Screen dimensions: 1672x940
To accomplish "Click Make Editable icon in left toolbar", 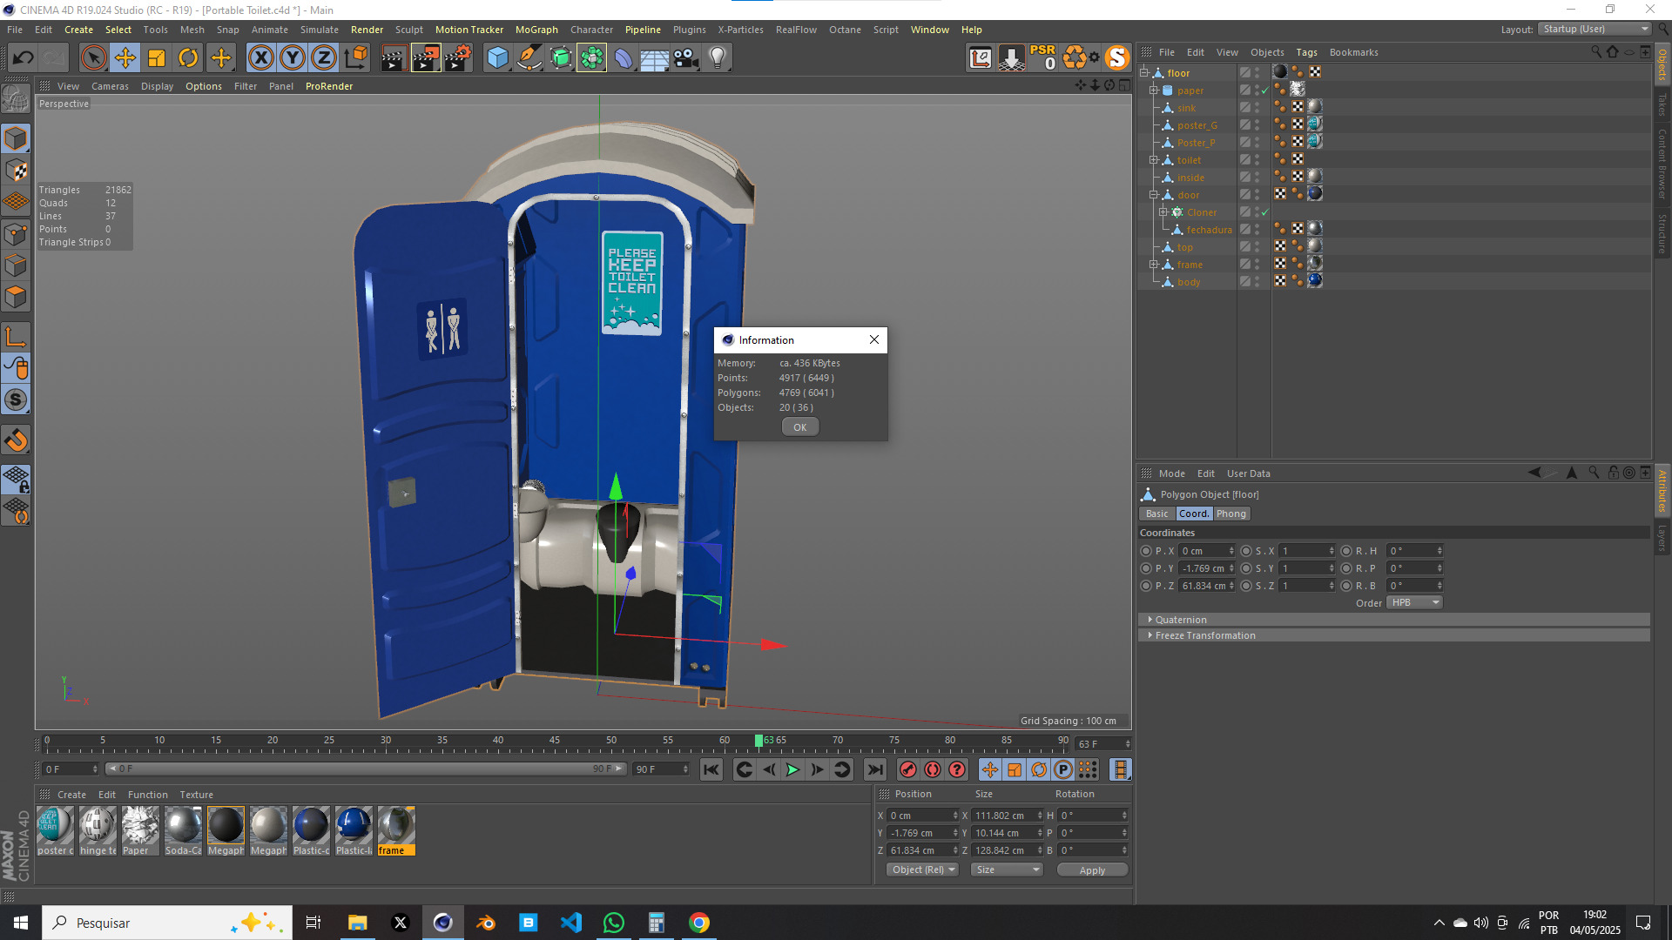I will 16,99.
